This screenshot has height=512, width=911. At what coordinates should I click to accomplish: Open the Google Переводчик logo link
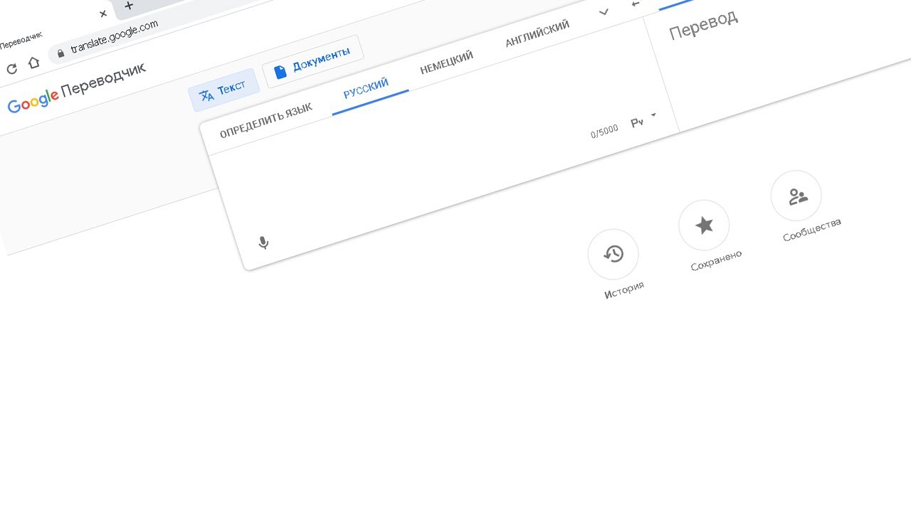tap(76, 87)
